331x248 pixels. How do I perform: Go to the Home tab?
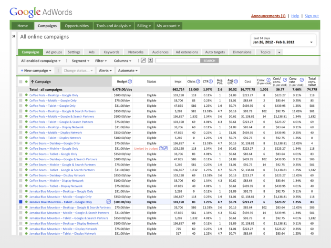click(x=22, y=26)
